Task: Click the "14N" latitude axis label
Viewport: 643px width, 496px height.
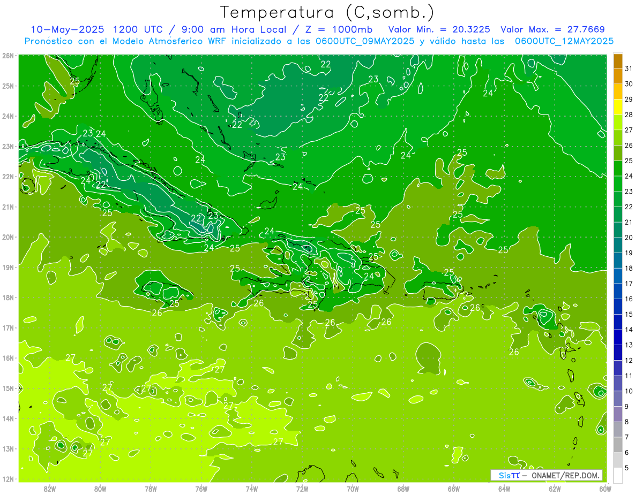Action: coord(8,418)
